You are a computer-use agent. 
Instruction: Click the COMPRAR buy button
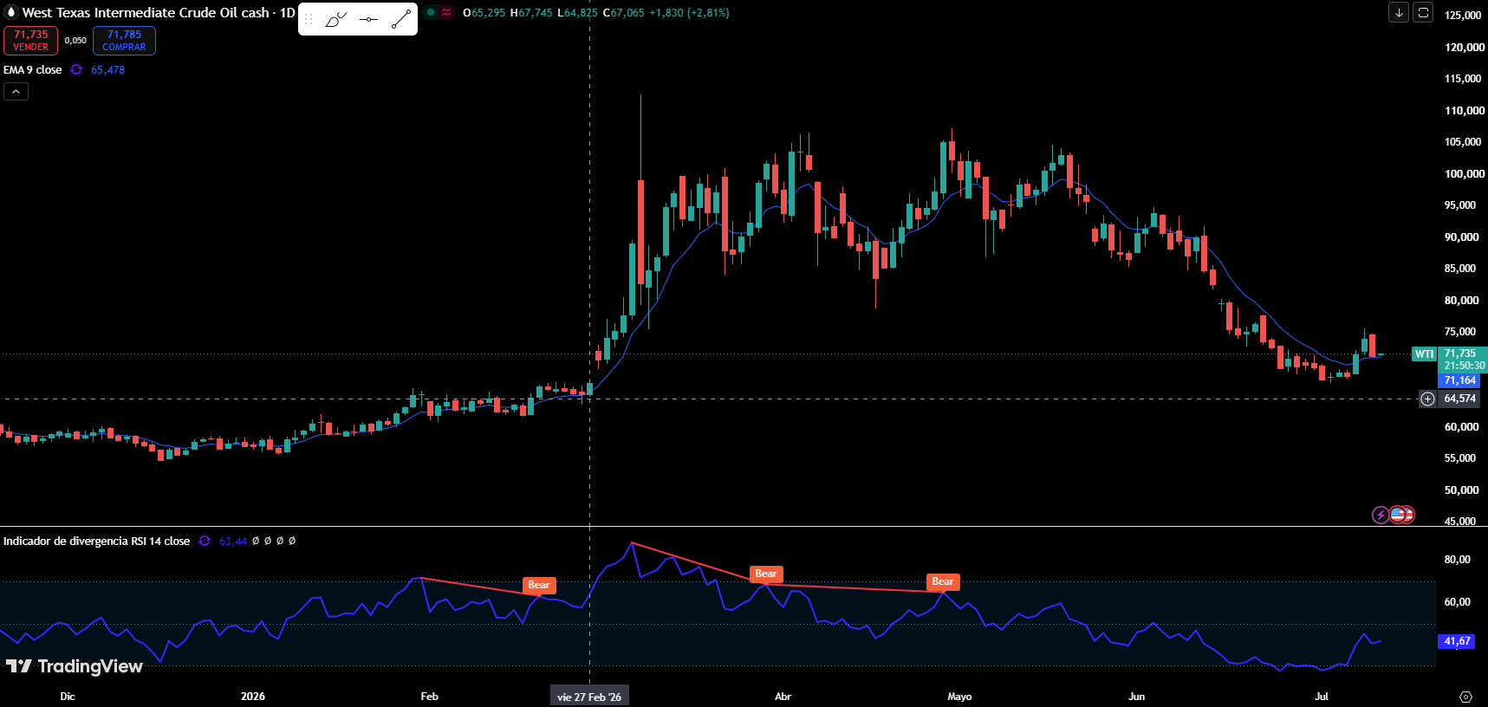coord(124,41)
